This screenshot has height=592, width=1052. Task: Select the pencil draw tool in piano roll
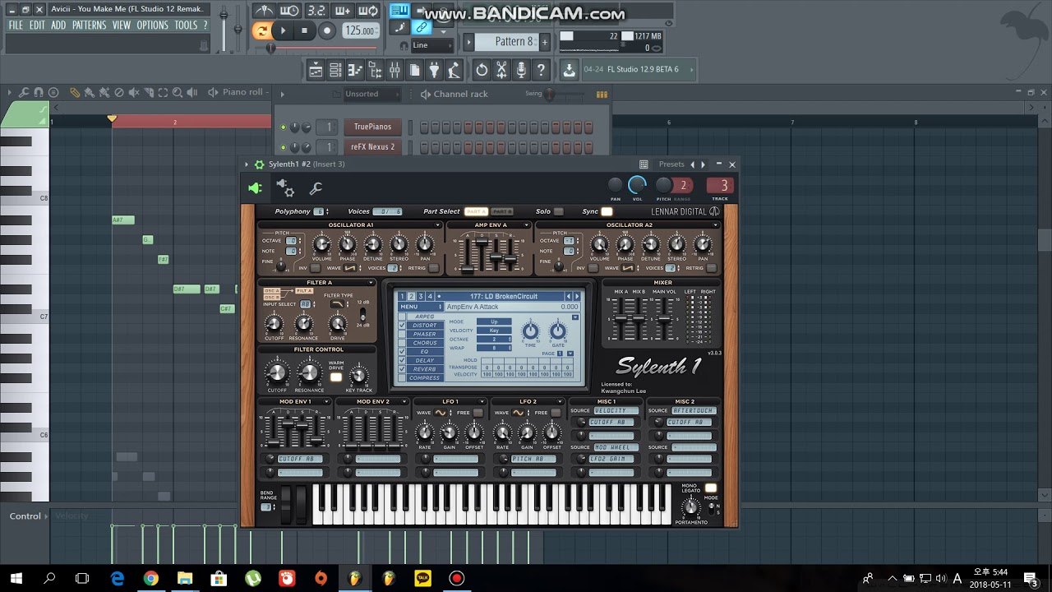(x=74, y=93)
